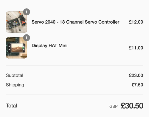Select the £30.50 total amount
The height and width of the screenshot is (117, 149).
click(132, 106)
